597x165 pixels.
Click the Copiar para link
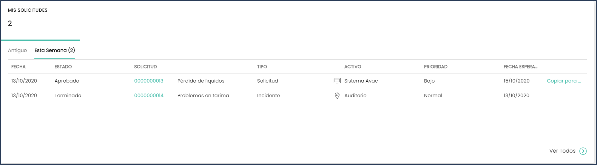564,81
